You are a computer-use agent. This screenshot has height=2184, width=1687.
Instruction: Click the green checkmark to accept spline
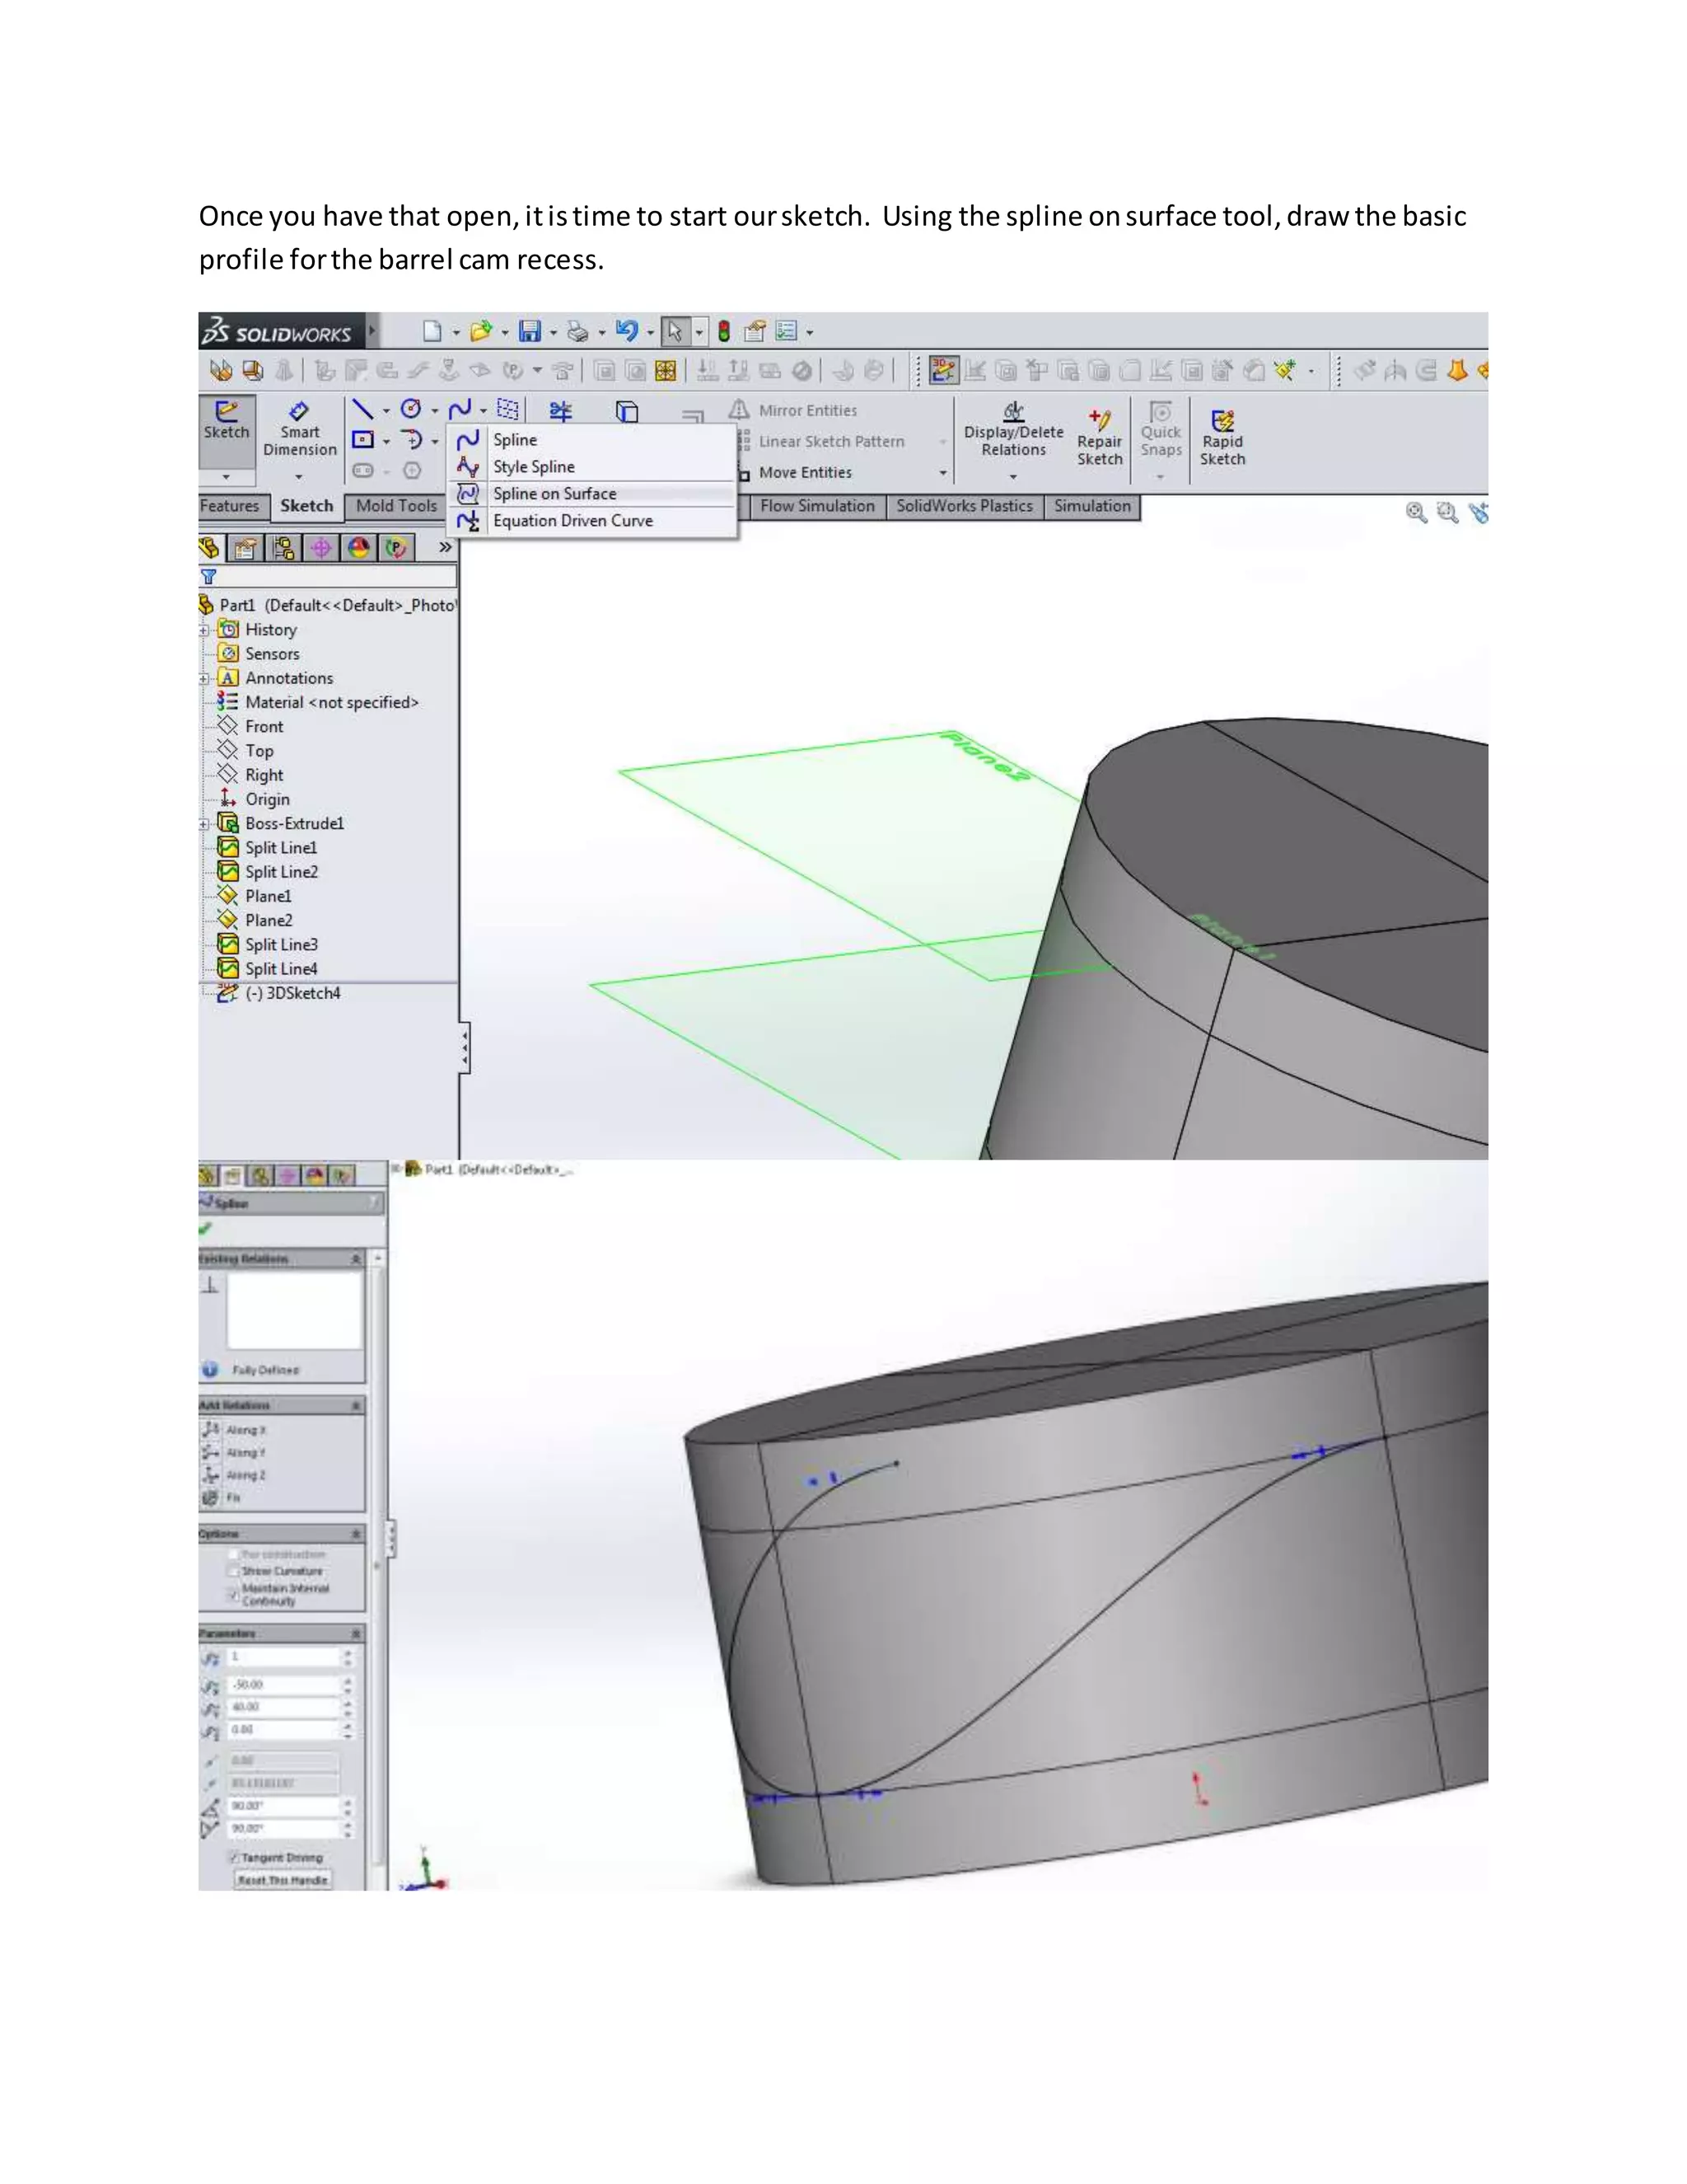coord(206,1228)
